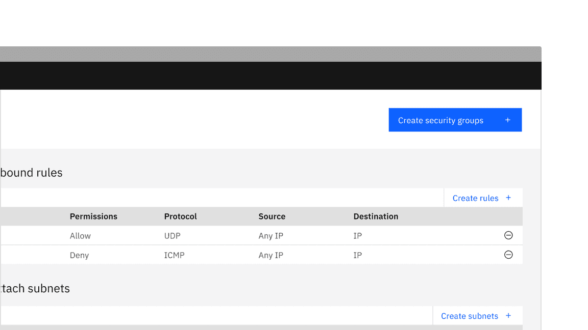The width and height of the screenshot is (588, 330).
Task: Click the plus icon beside Create subnets
Action: tap(508, 316)
